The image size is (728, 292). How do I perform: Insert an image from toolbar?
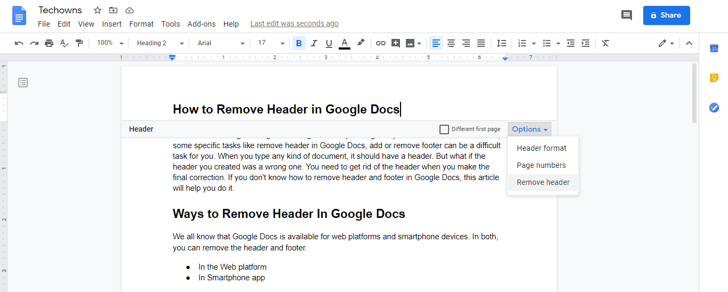pos(410,43)
